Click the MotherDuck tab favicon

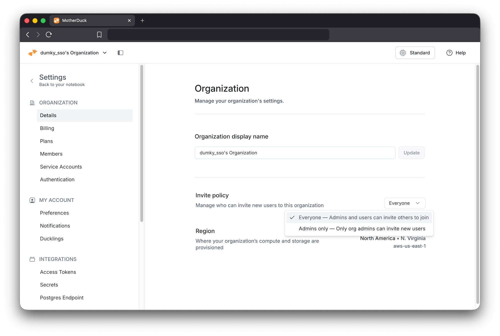pyautogui.click(x=57, y=20)
